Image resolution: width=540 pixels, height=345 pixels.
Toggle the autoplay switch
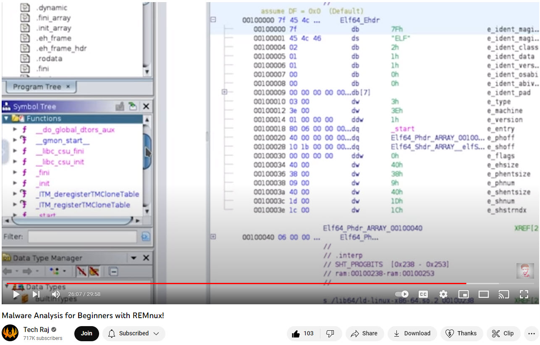(x=402, y=294)
